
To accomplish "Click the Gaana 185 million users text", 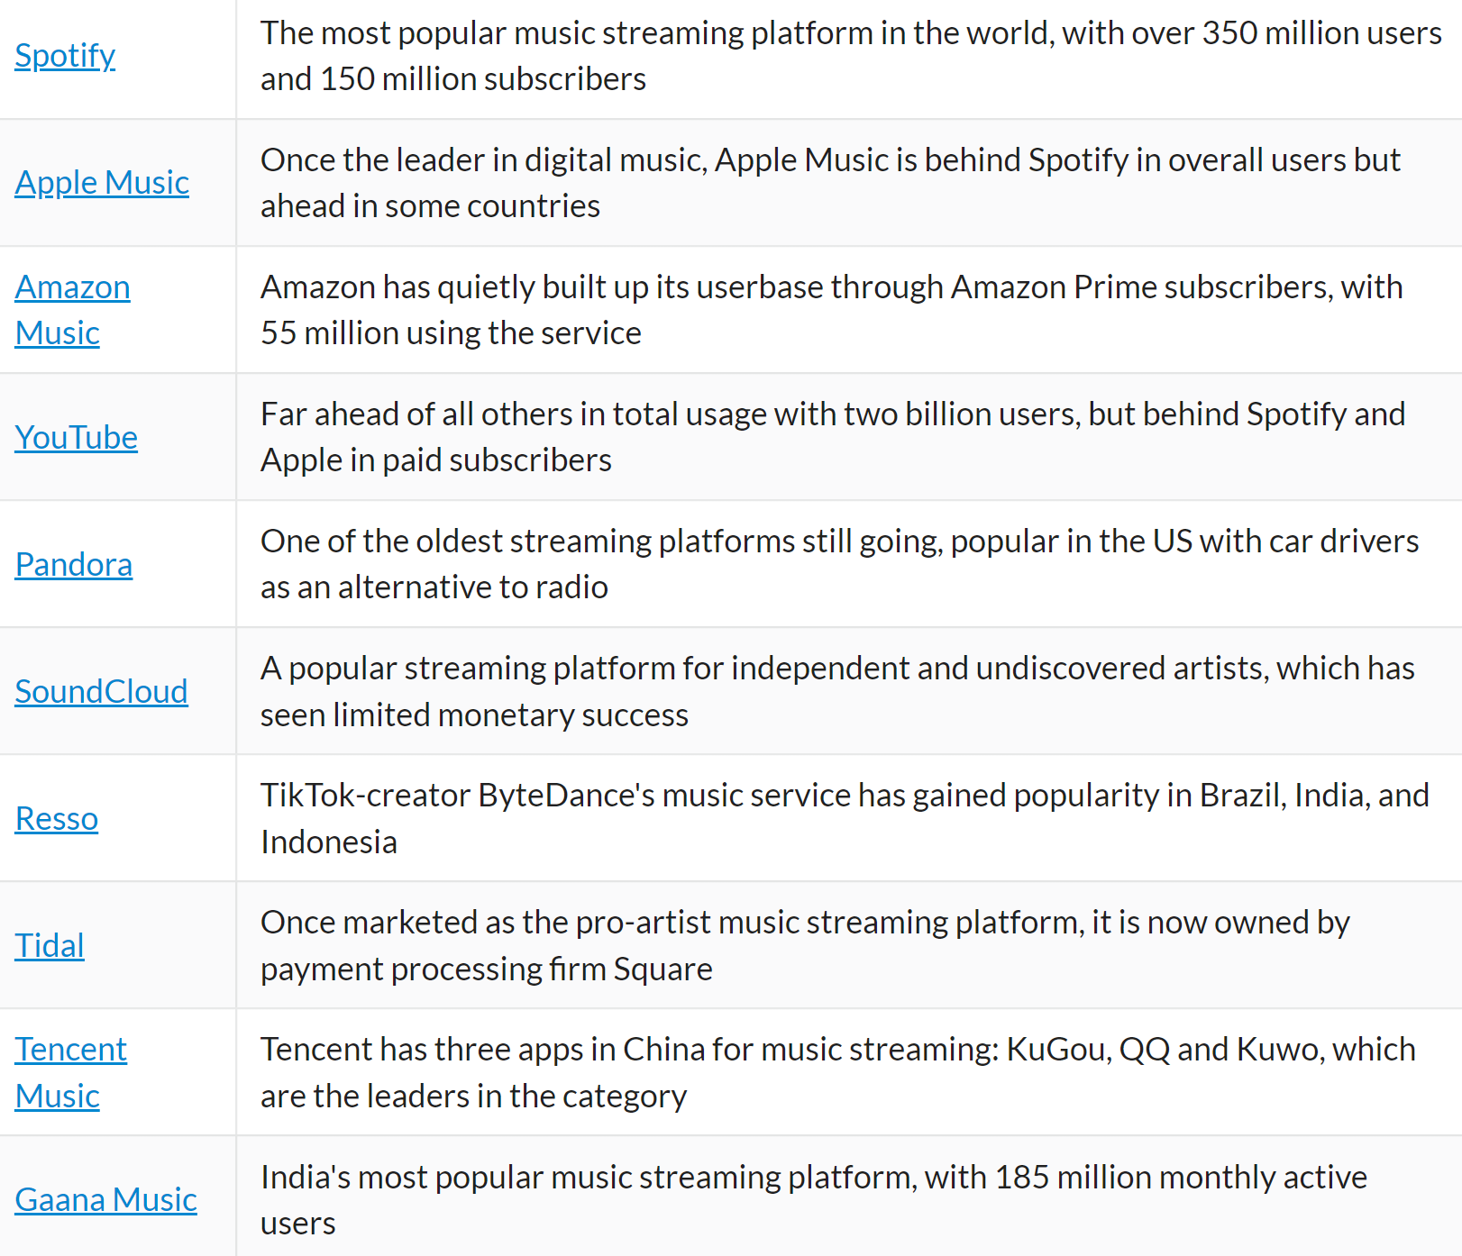I will click(813, 1200).
